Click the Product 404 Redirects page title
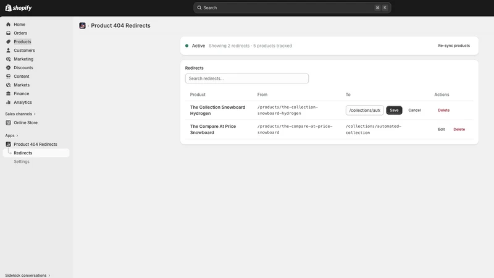Viewport: 494px width, 278px height. pos(120,25)
